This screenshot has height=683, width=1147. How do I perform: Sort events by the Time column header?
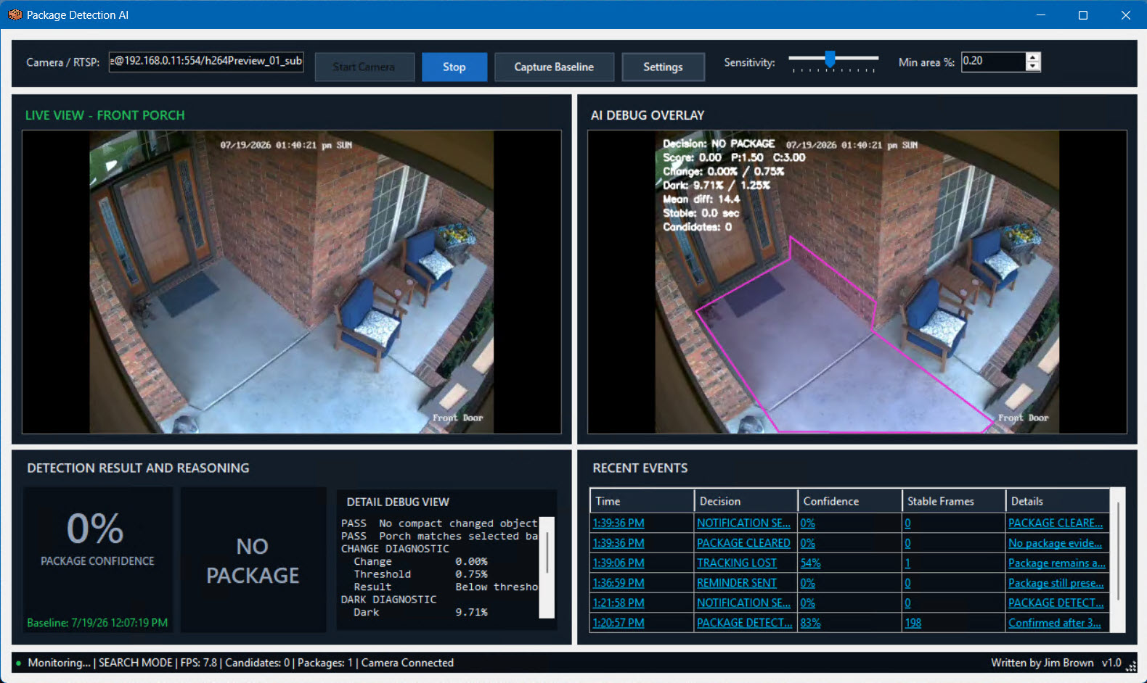click(x=642, y=501)
